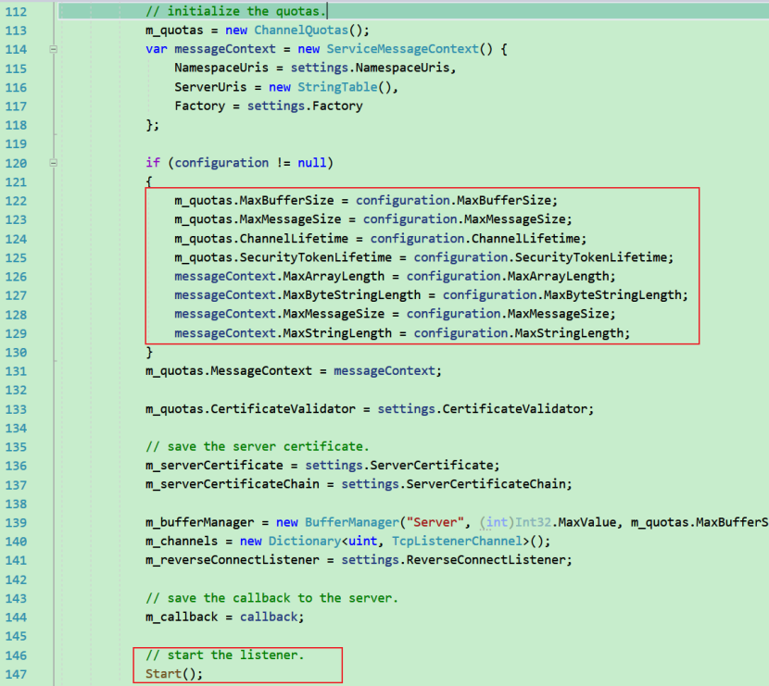The height and width of the screenshot is (686, 769).
Task: Click settings.ServerCertificateChain on line 137
Action: click(454, 484)
